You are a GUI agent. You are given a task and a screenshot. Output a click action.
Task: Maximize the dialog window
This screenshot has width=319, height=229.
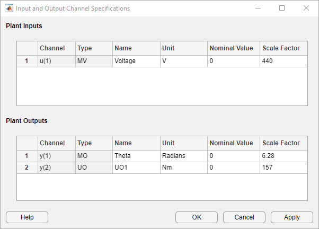click(282, 8)
